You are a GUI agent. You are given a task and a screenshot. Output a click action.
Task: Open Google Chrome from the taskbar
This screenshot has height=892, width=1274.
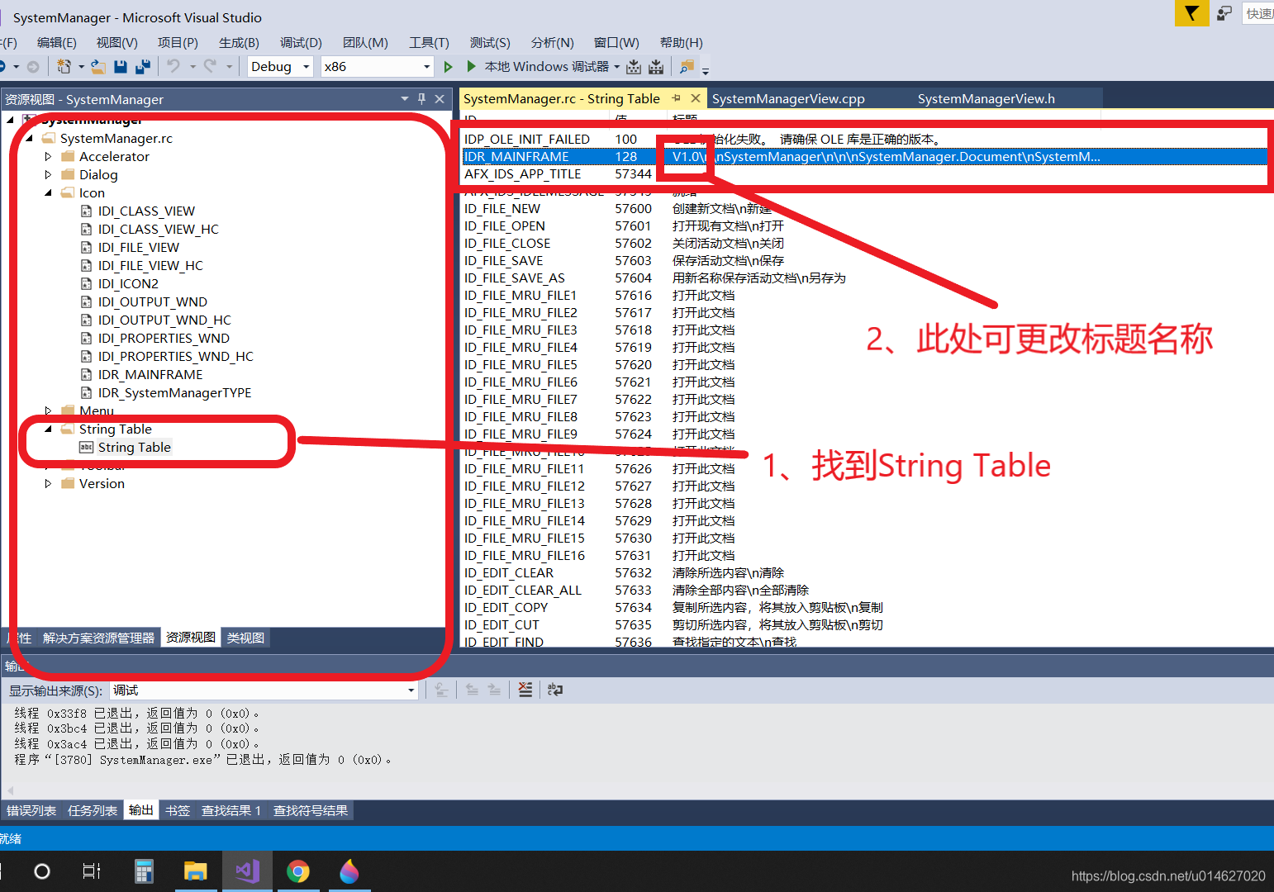click(298, 871)
